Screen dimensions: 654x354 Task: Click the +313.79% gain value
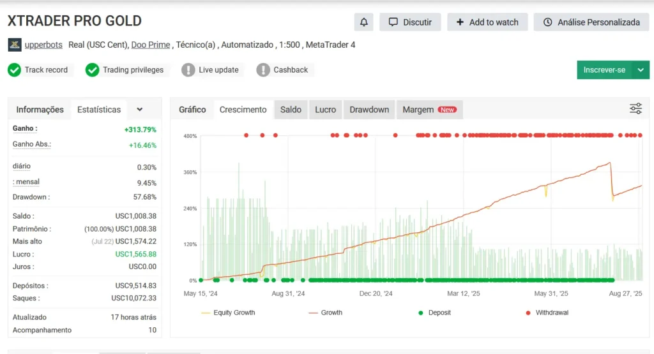pos(140,130)
